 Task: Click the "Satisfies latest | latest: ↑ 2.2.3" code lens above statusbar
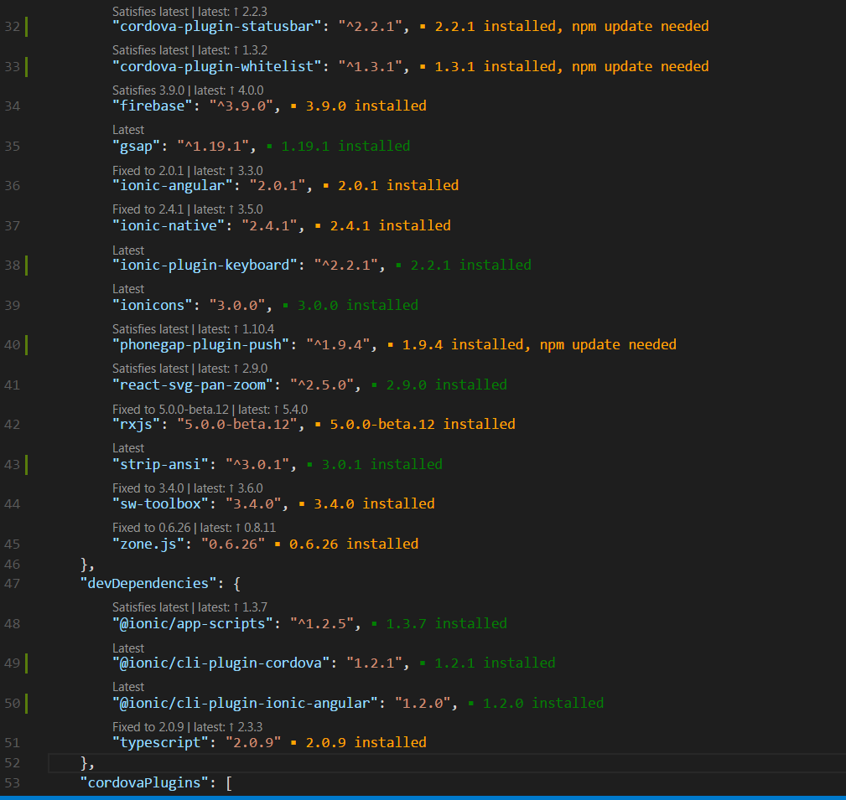click(x=189, y=12)
